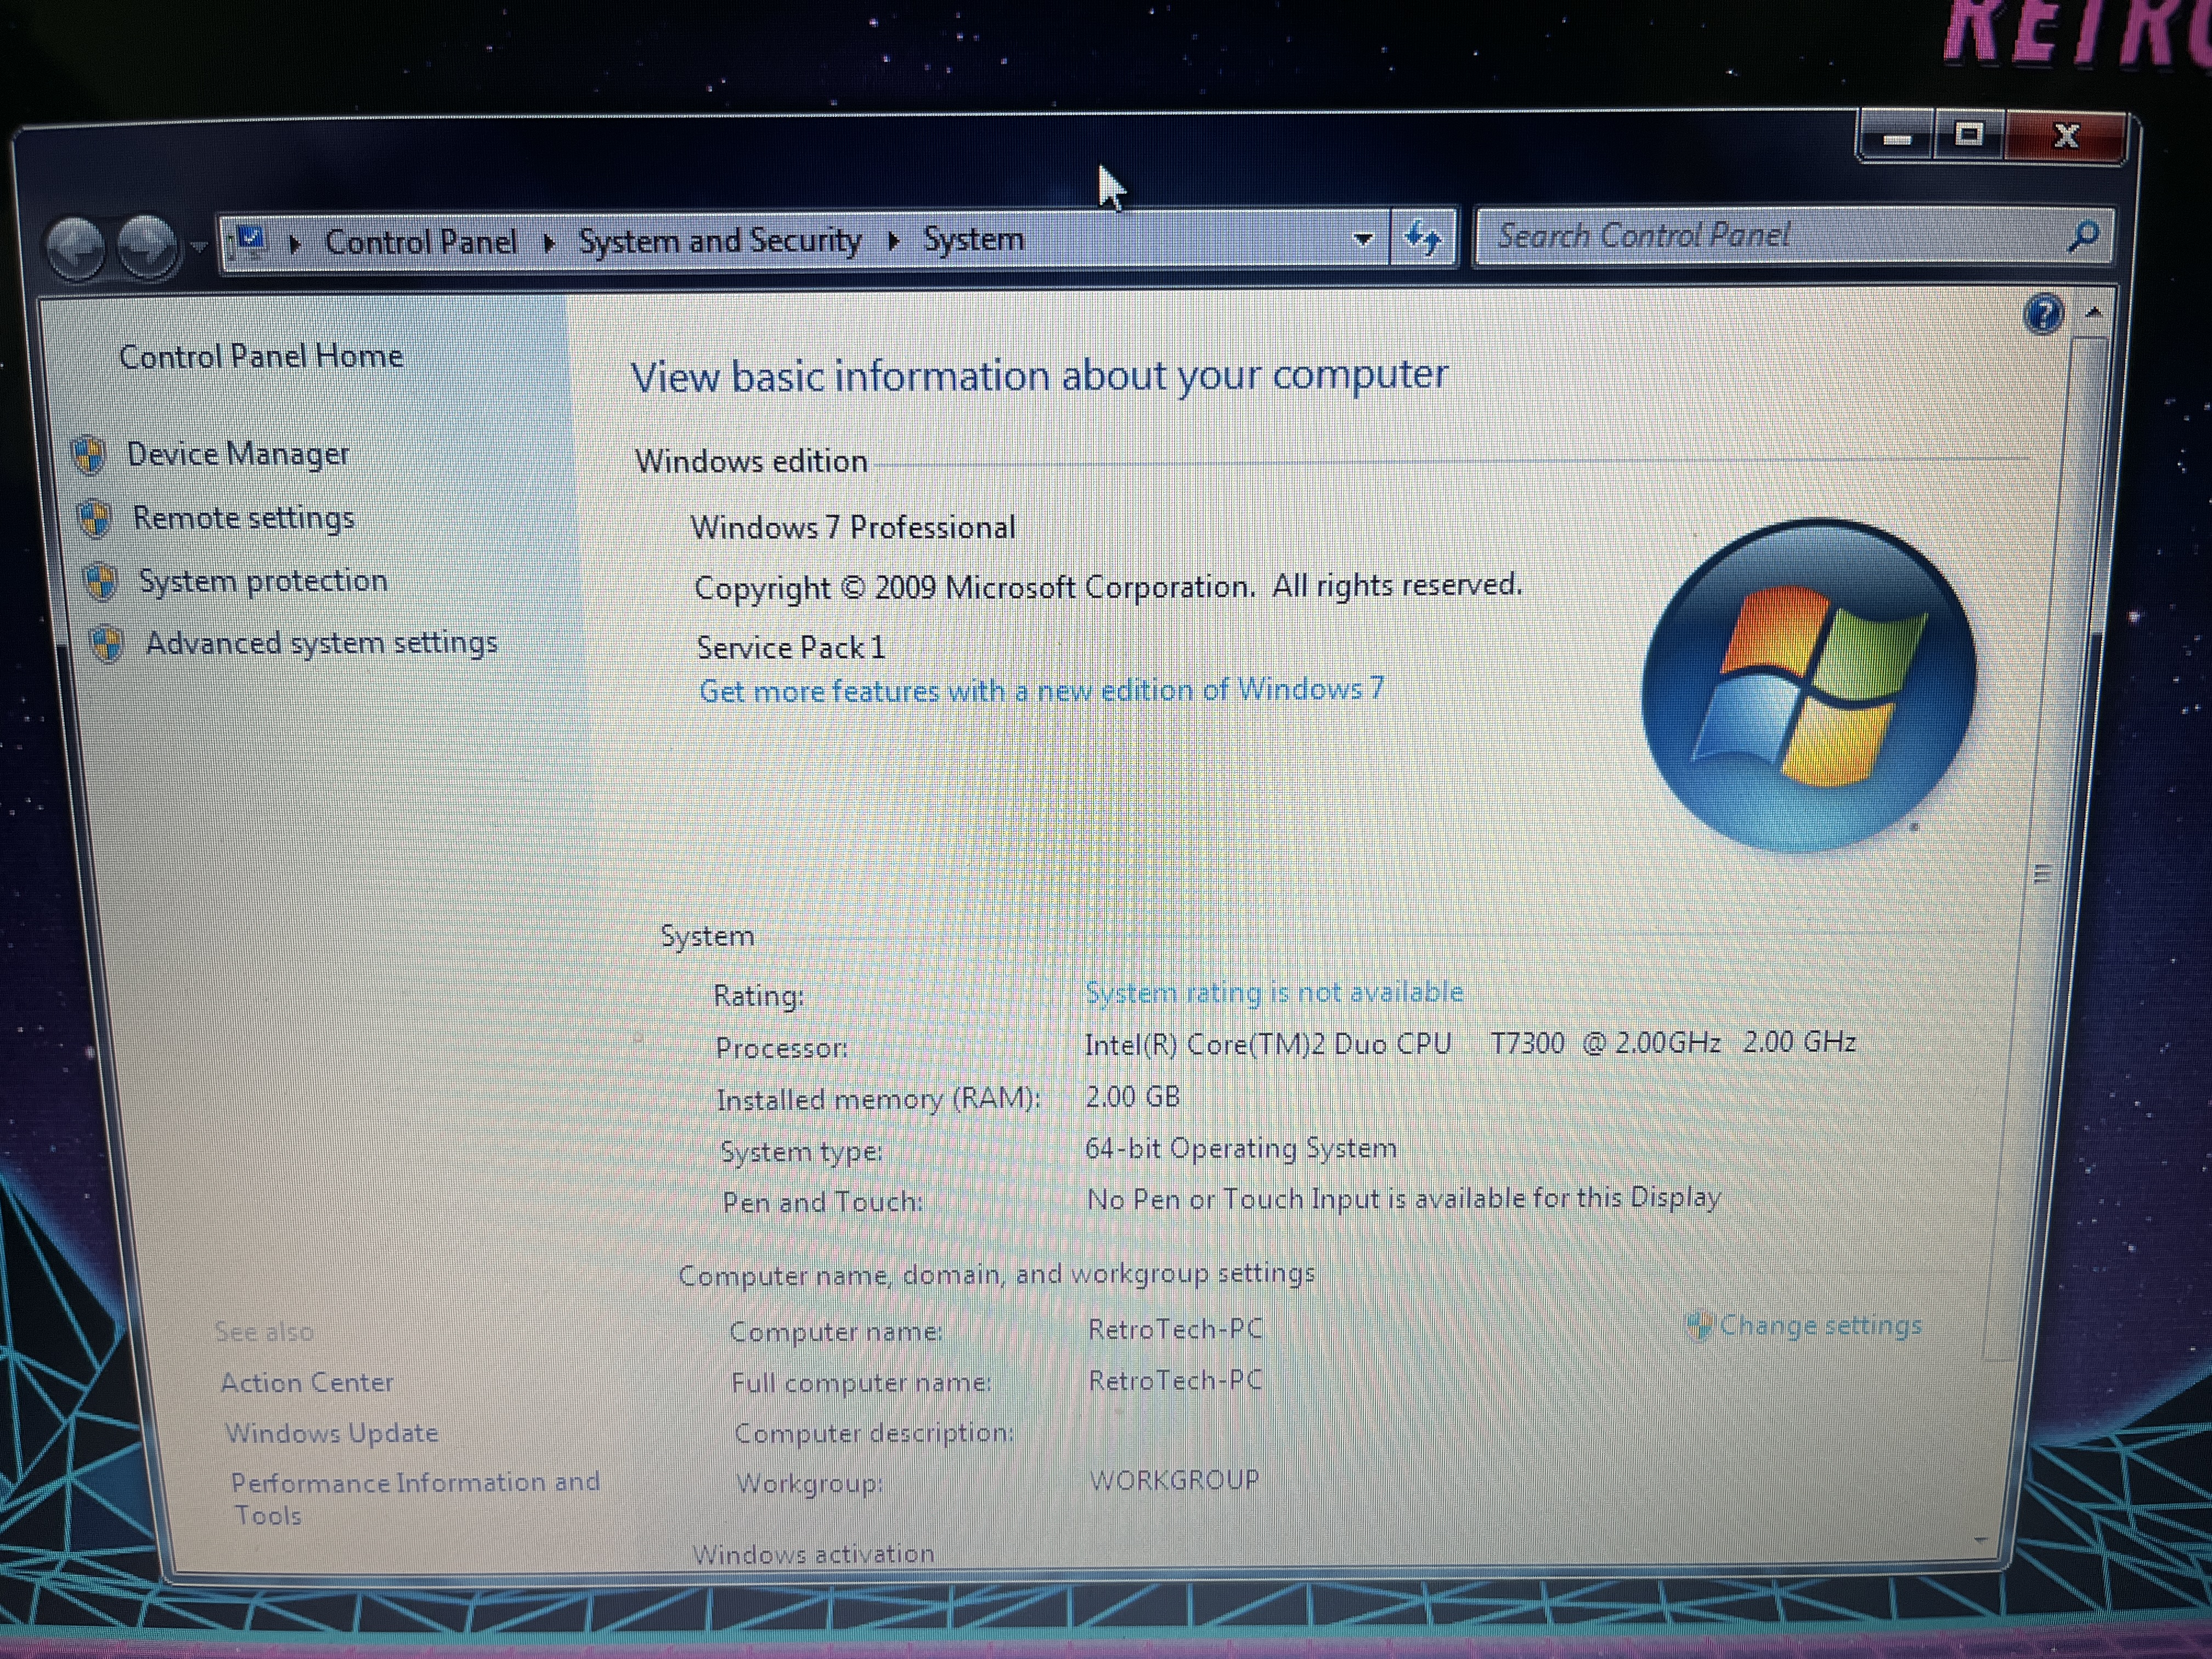
Task: Click the Windows logo image
Action: (1809, 686)
